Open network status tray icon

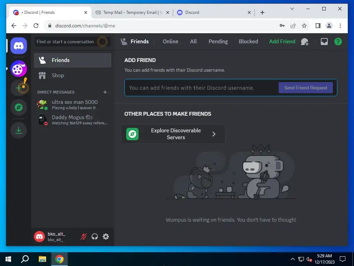[x=301, y=259]
